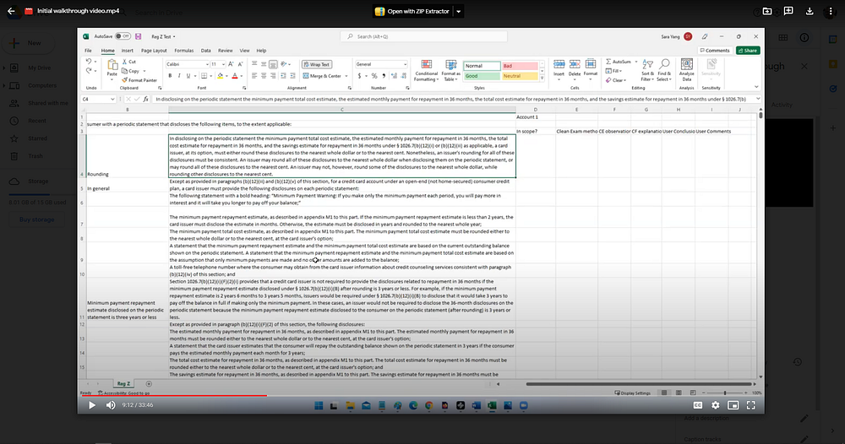Open the Formulas ribbon tab
Viewport: 845px width, 444px height.
(183, 51)
